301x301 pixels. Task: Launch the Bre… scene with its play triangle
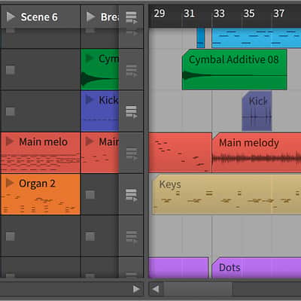(90, 17)
